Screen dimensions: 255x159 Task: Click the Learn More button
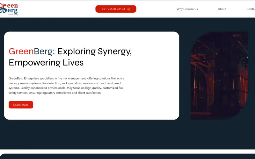pos(21,105)
